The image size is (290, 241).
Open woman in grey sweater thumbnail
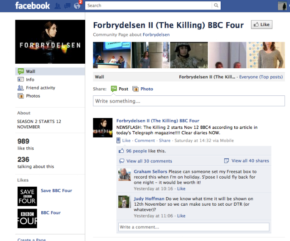[266, 55]
